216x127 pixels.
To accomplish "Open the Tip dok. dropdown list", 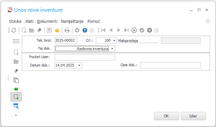I will (112, 49).
